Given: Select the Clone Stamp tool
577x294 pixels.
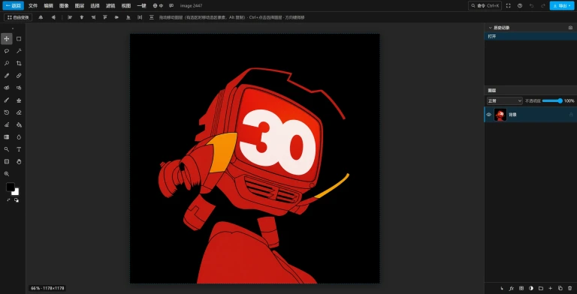Looking at the screenshot, I should click(19, 100).
